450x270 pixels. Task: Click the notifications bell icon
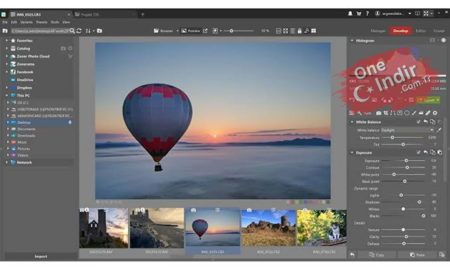[x=350, y=13]
